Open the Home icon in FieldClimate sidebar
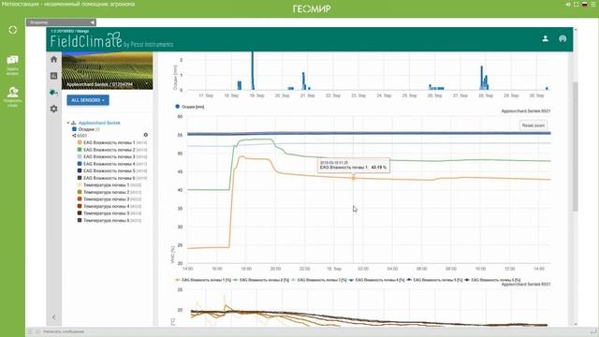The height and width of the screenshot is (337, 599). coord(54,59)
